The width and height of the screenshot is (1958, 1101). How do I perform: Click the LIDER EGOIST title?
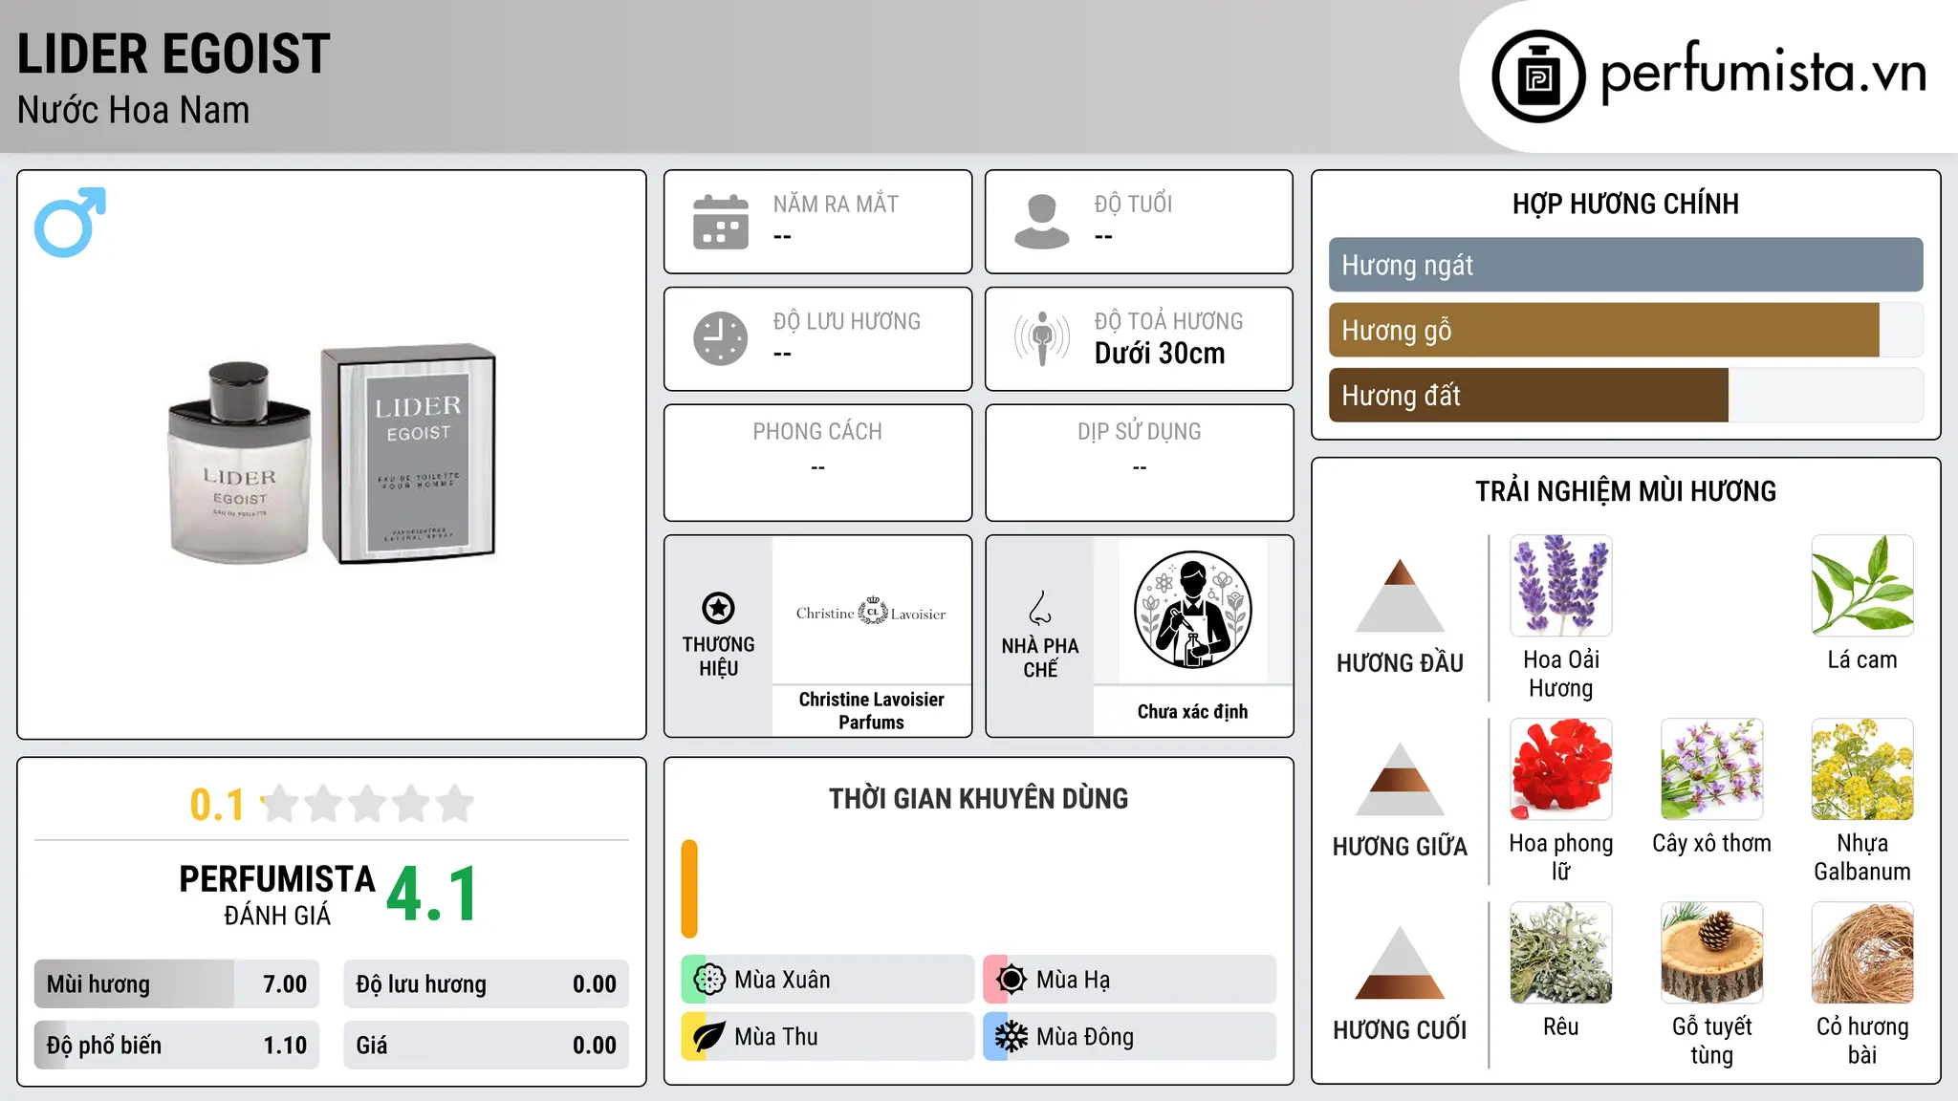click(174, 54)
